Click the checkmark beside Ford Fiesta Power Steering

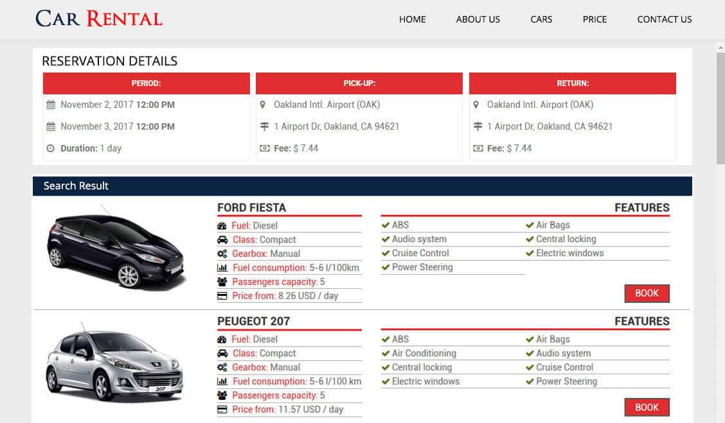(386, 268)
